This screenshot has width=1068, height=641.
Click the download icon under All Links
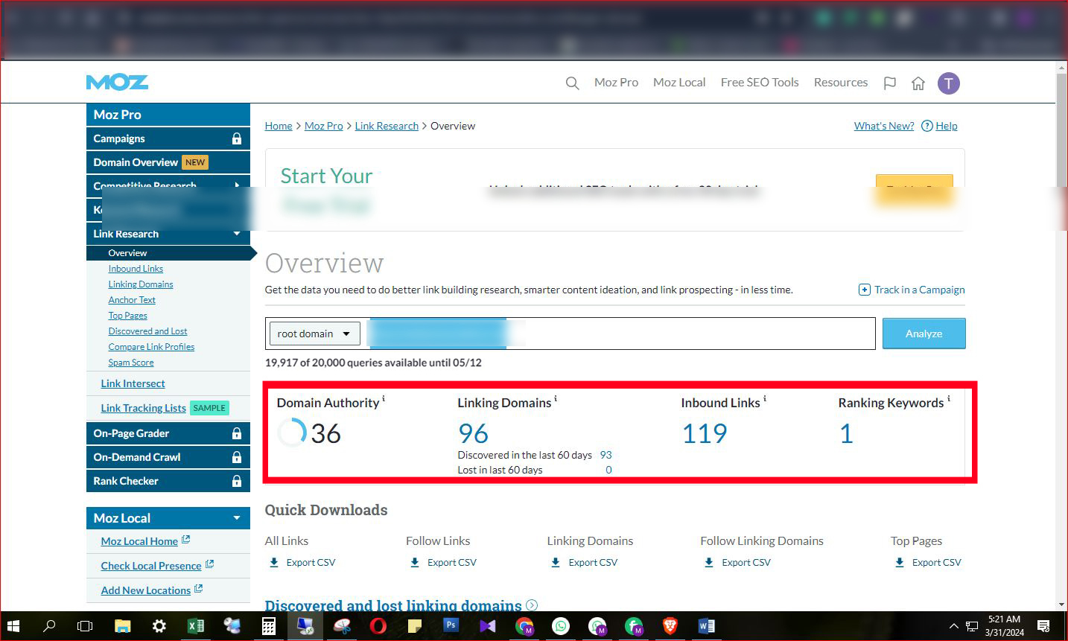click(274, 562)
